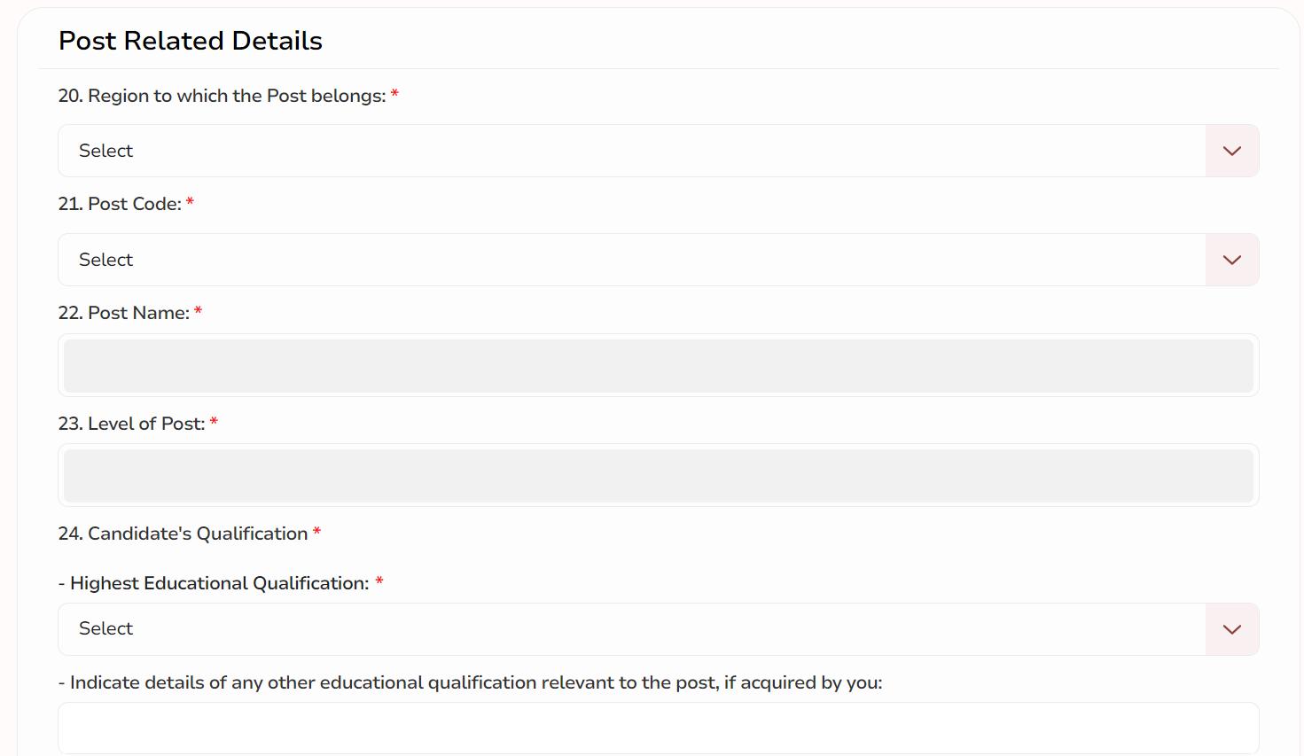The width and height of the screenshot is (1304, 756).
Task: Click the '22. Post Name' label
Action: coord(124,313)
